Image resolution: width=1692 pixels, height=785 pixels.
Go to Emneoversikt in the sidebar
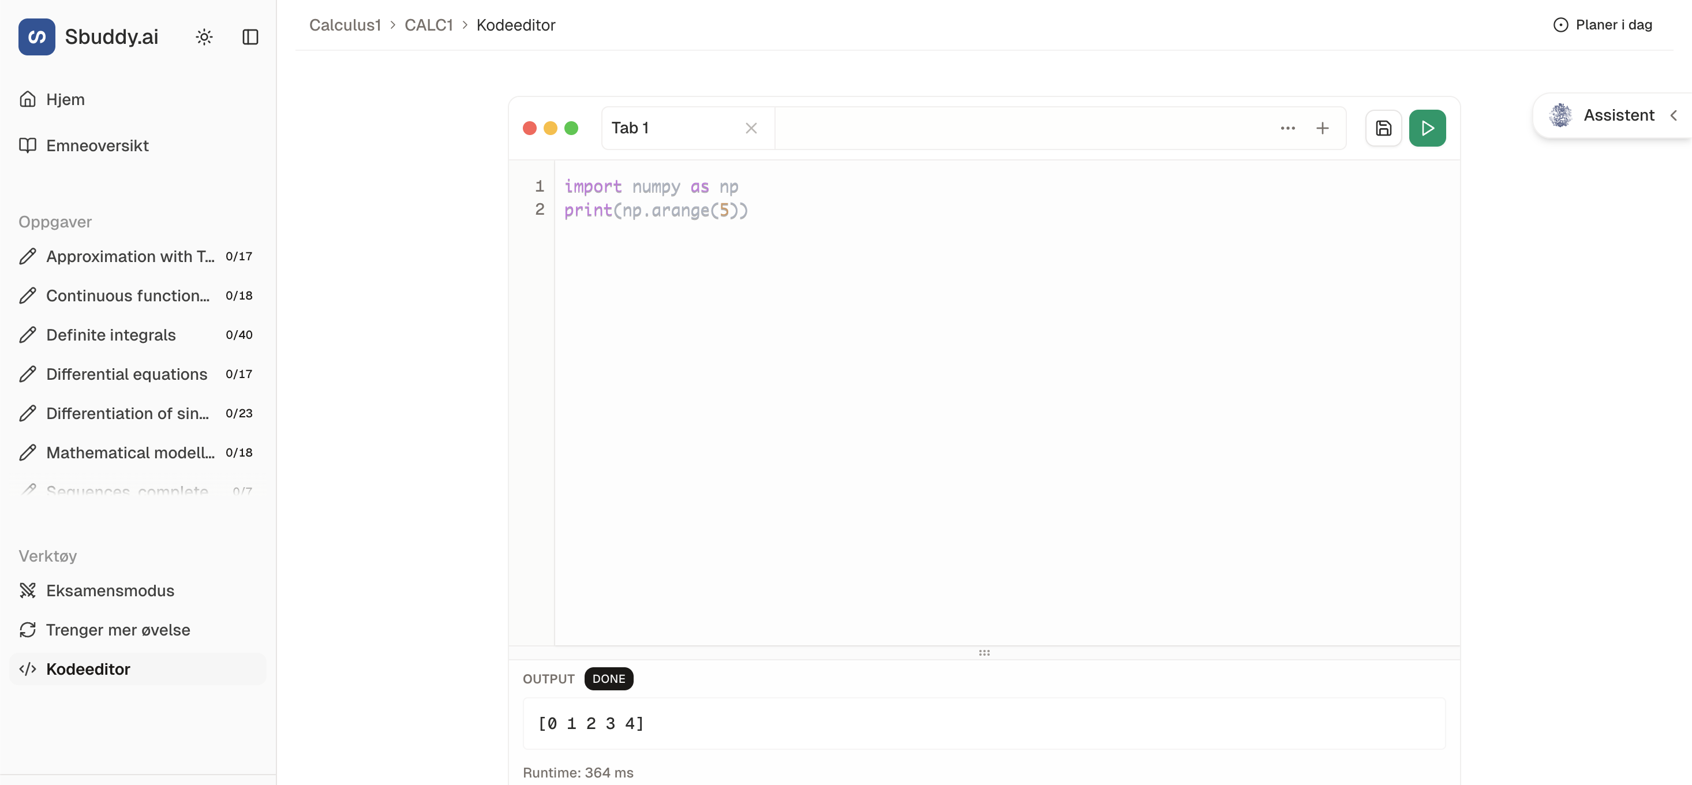click(96, 145)
